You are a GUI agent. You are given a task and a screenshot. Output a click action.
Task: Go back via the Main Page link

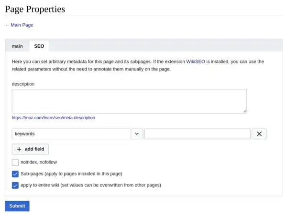pyautogui.click(x=21, y=25)
